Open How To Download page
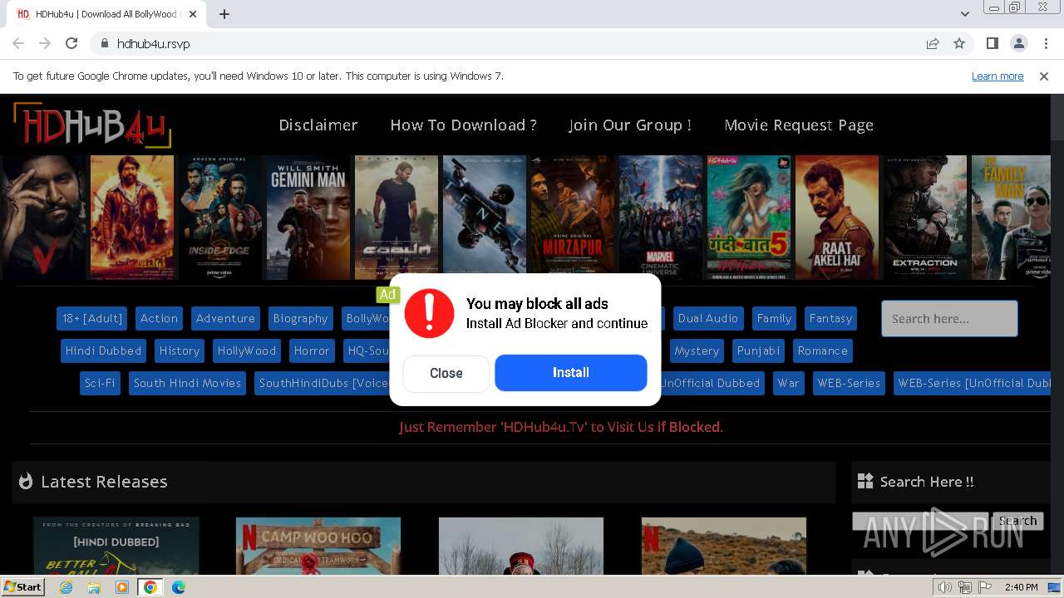This screenshot has width=1064, height=598. (463, 125)
